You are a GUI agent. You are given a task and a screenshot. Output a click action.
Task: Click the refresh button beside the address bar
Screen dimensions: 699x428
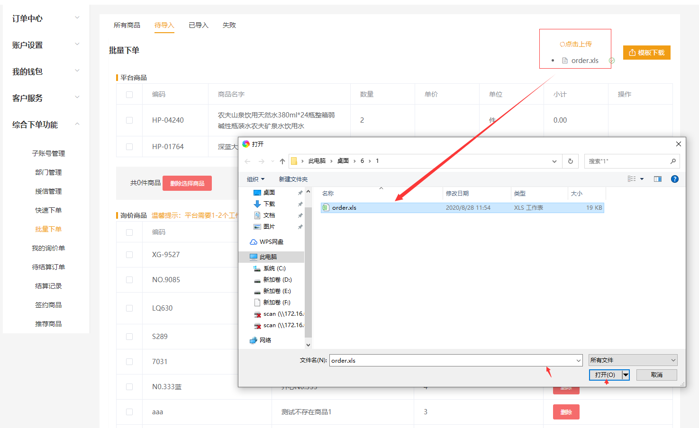(571, 161)
